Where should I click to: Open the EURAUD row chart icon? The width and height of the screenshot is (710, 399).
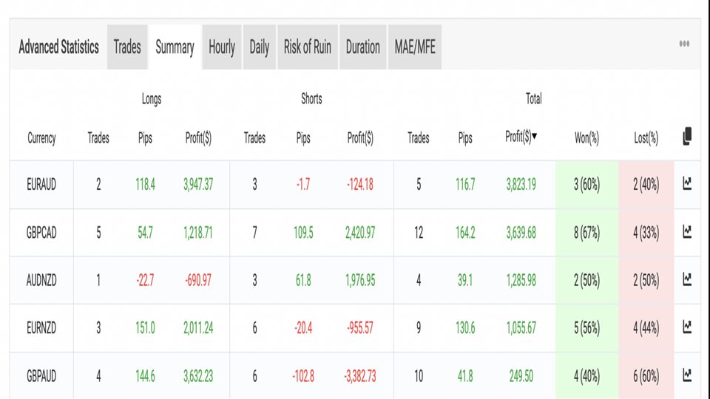687,183
